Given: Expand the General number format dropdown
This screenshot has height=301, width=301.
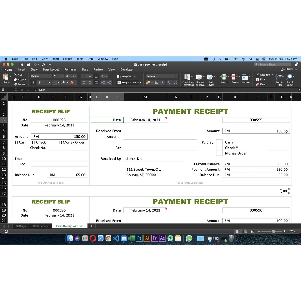Looking at the screenshot, I should (x=177, y=76).
